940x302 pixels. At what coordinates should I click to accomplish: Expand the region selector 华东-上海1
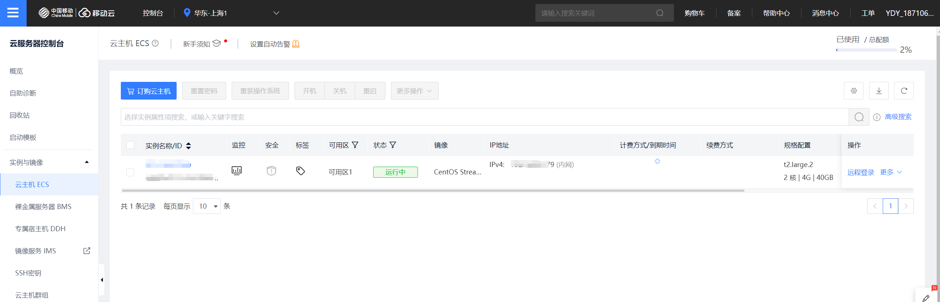(x=231, y=13)
